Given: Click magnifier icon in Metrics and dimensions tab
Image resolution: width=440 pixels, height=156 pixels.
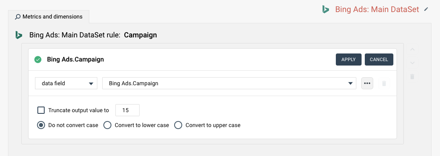Looking at the screenshot, I should tap(18, 17).
